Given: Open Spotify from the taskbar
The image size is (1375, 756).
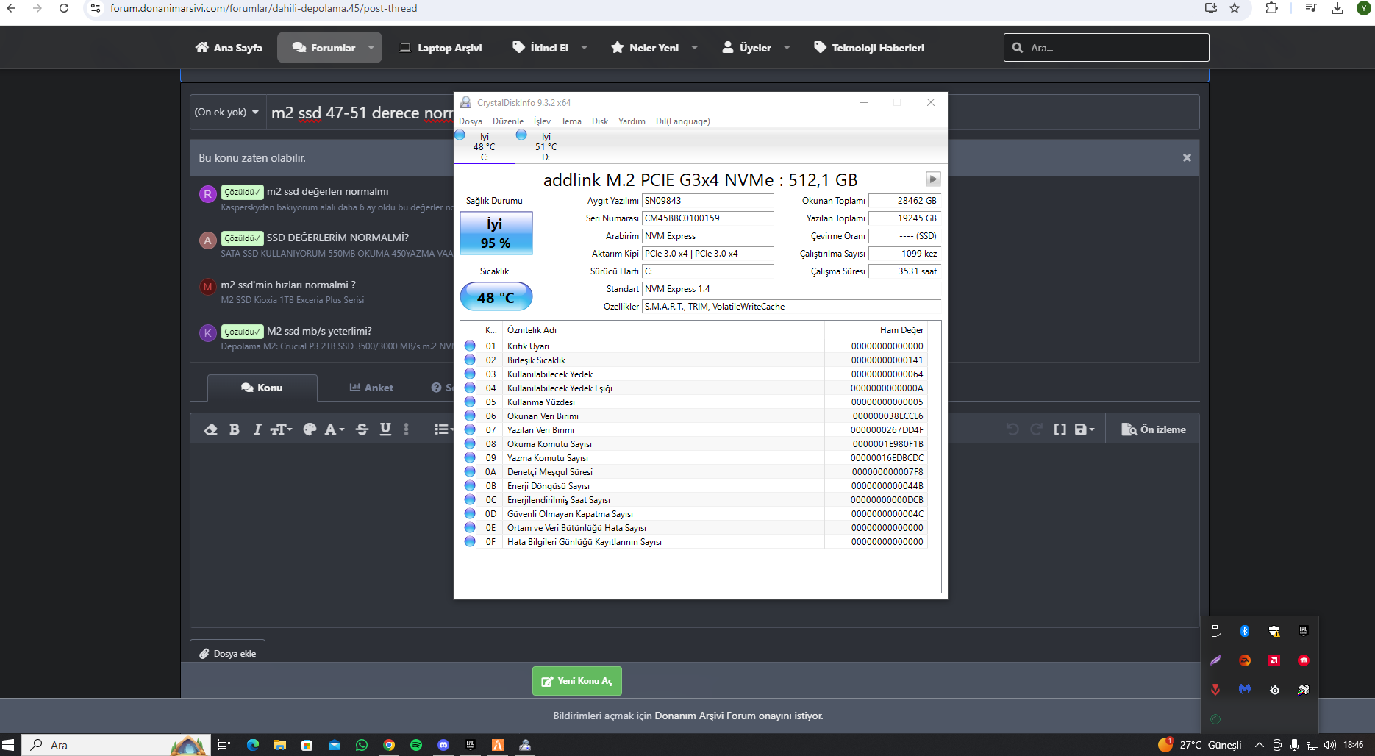Looking at the screenshot, I should click(416, 745).
